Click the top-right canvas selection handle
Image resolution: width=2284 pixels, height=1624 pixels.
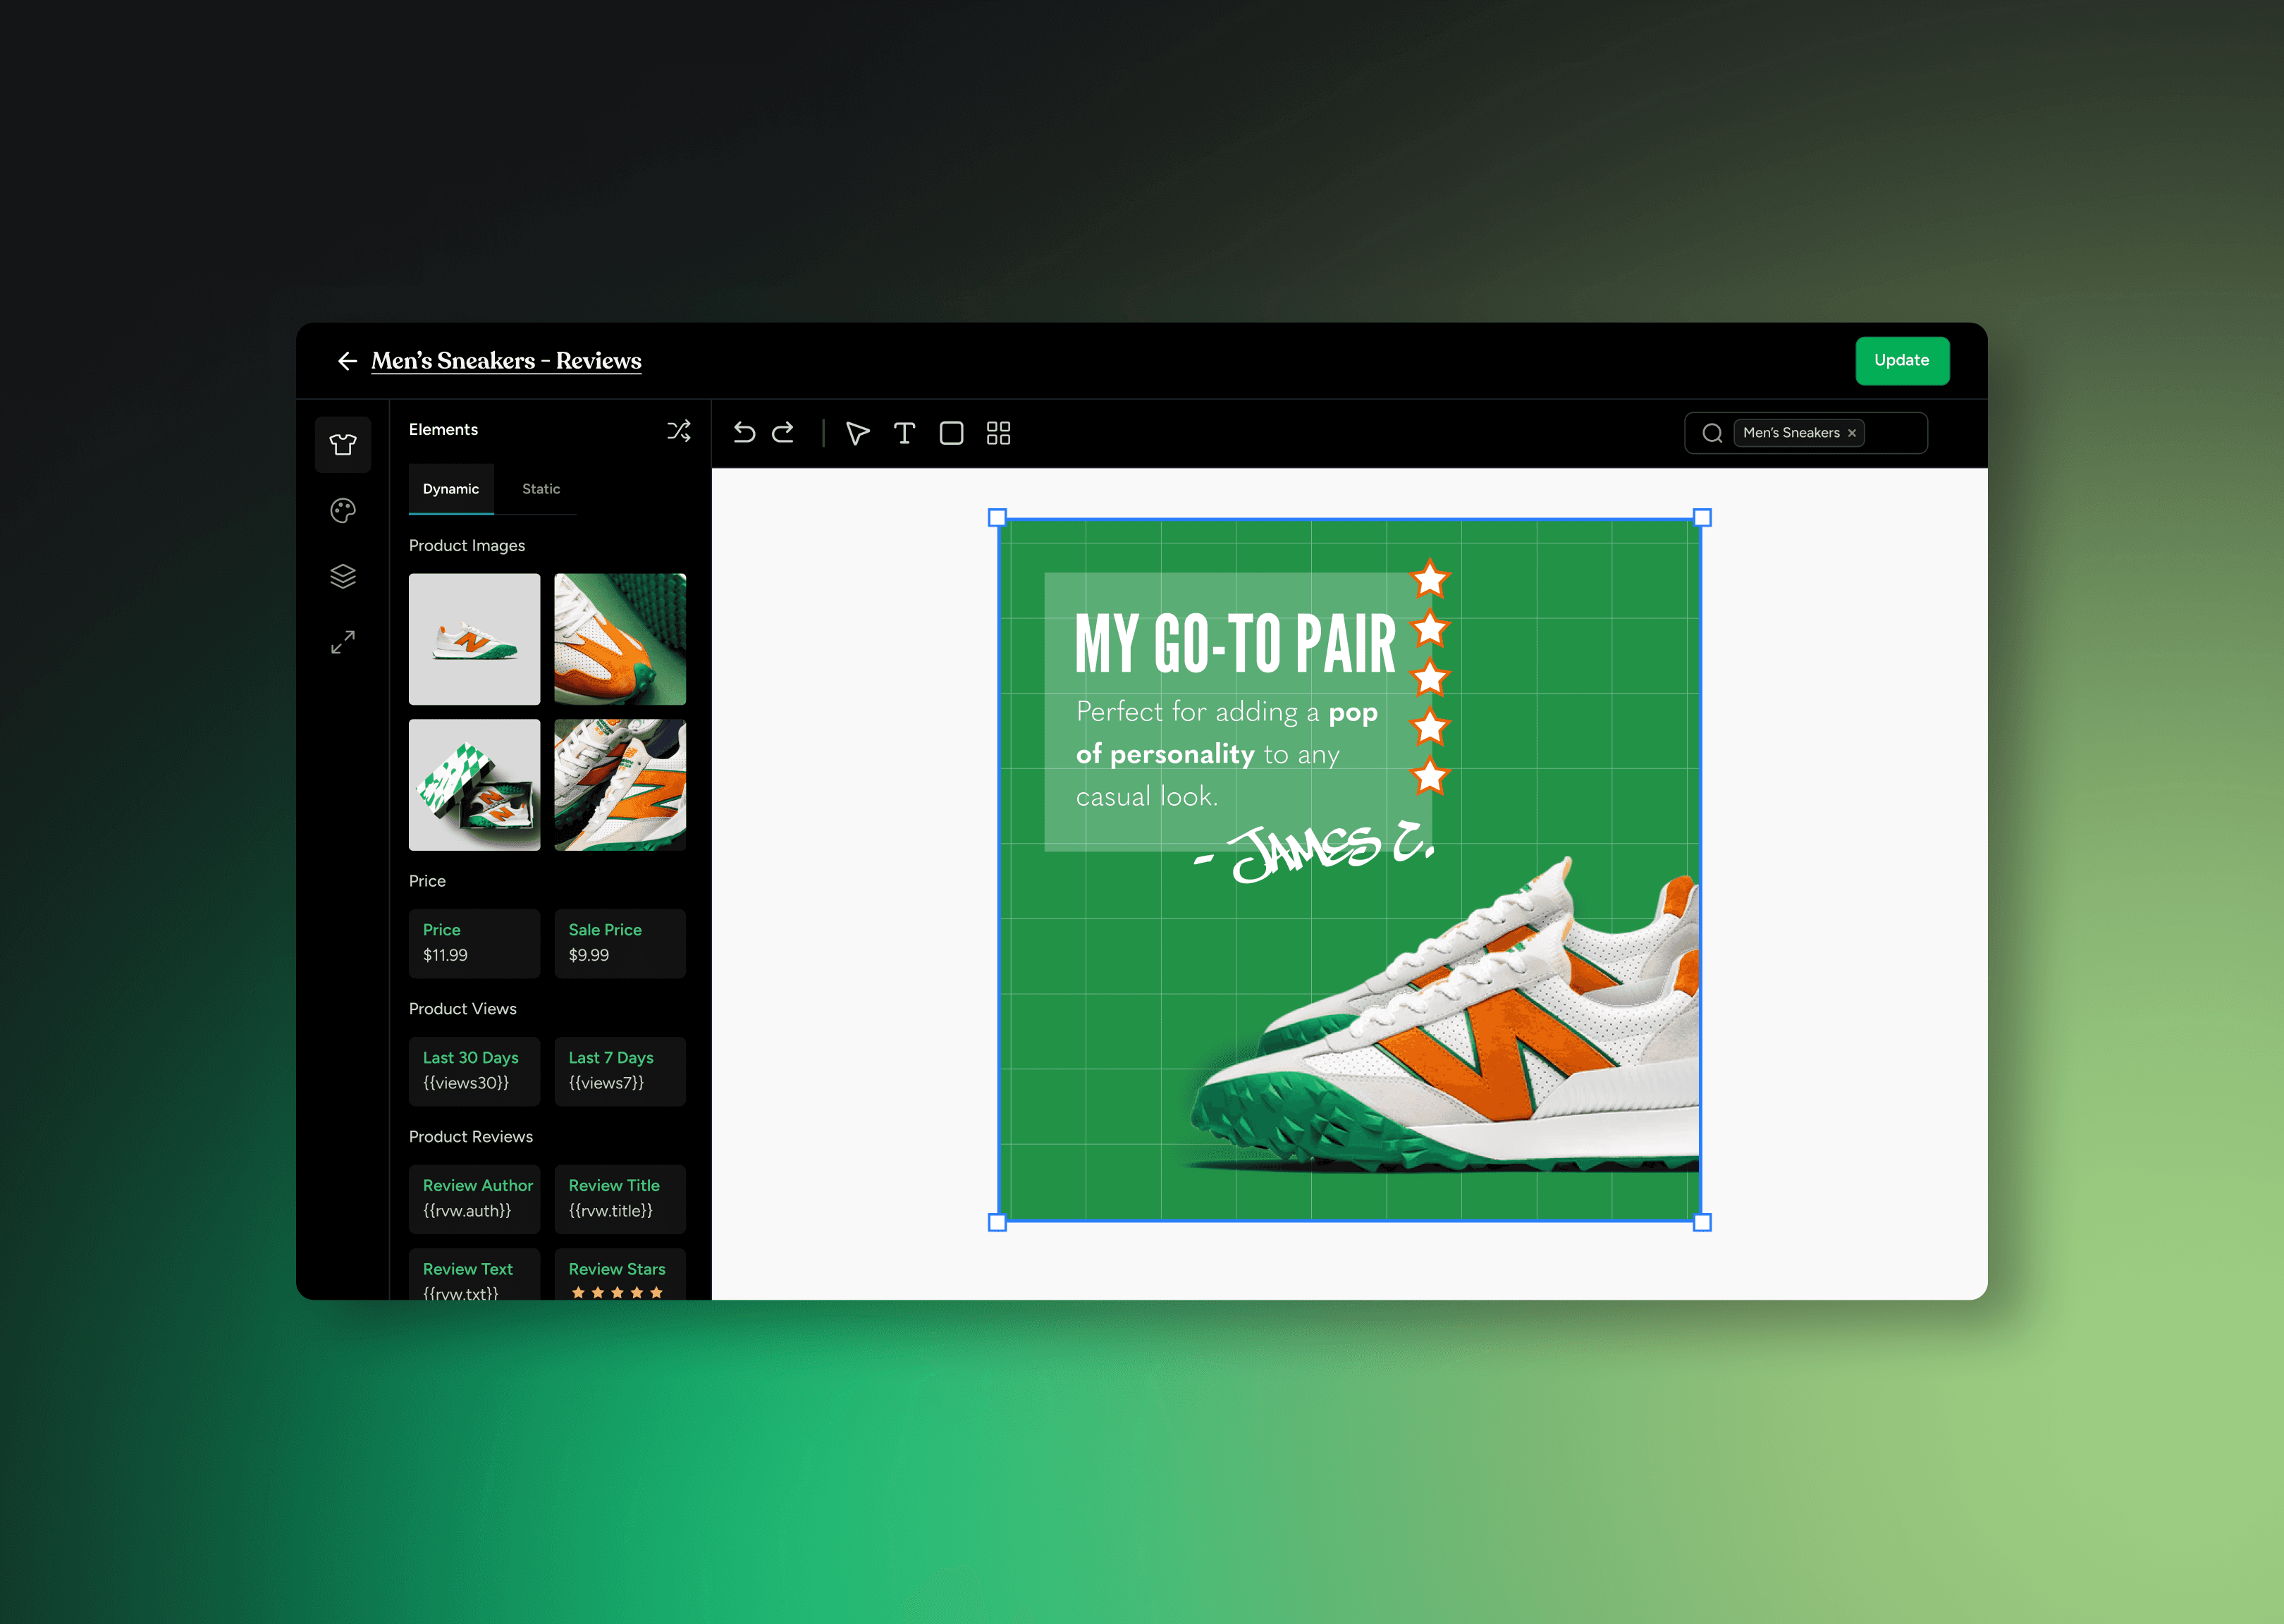tap(1702, 518)
